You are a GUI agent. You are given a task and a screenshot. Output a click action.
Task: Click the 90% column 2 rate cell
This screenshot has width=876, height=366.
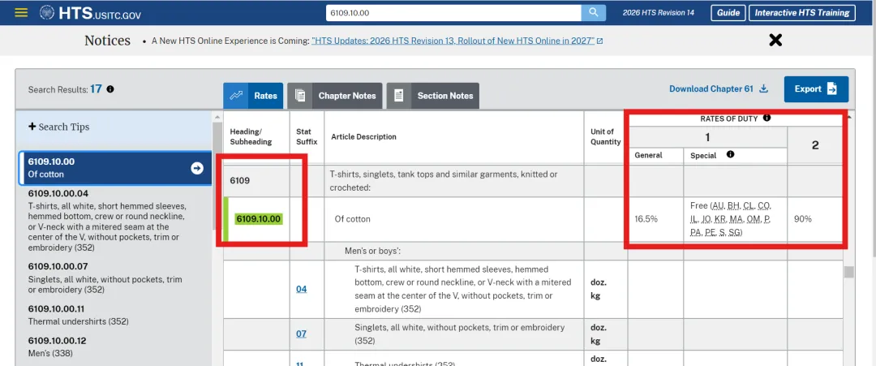point(815,219)
